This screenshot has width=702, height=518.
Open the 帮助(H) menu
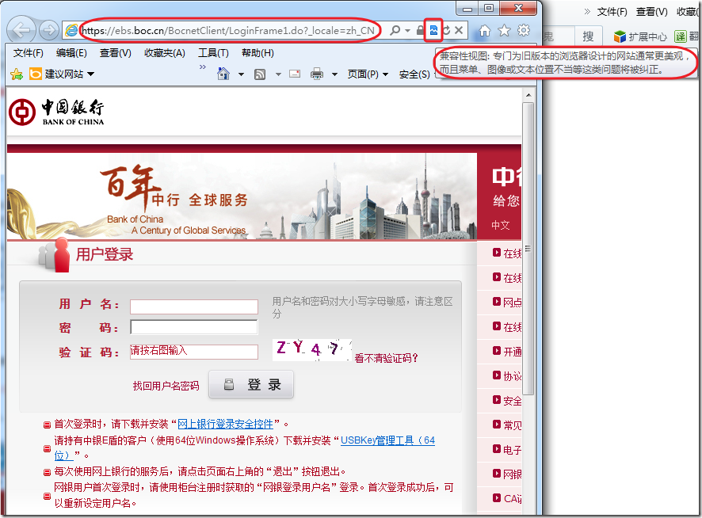[x=258, y=53]
